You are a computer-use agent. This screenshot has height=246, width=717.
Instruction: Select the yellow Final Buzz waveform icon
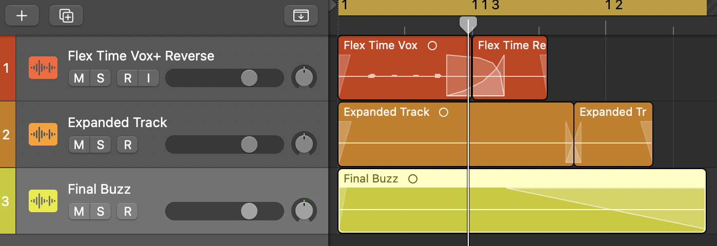(43, 201)
